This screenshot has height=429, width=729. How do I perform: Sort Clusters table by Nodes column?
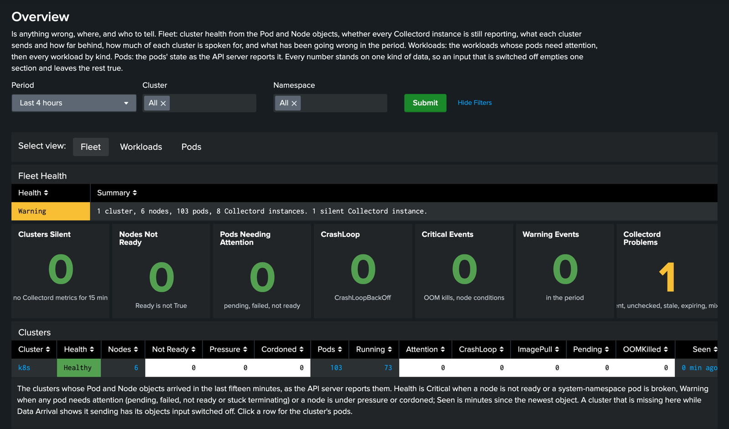point(123,349)
